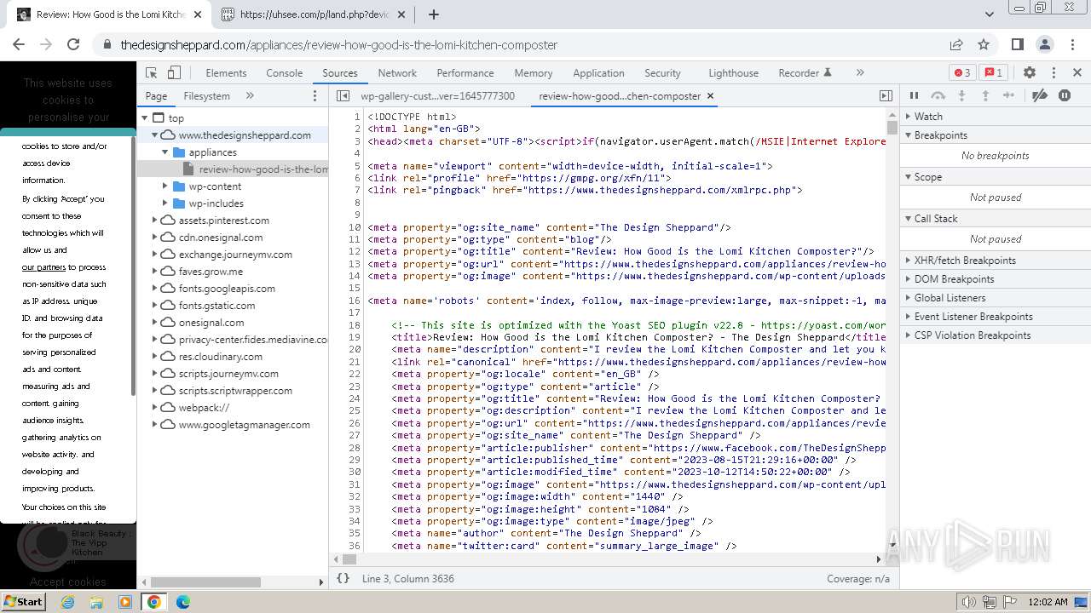Screen dimensions: 1091x613
Task: Expand the wp-includes folder
Action: (165, 203)
